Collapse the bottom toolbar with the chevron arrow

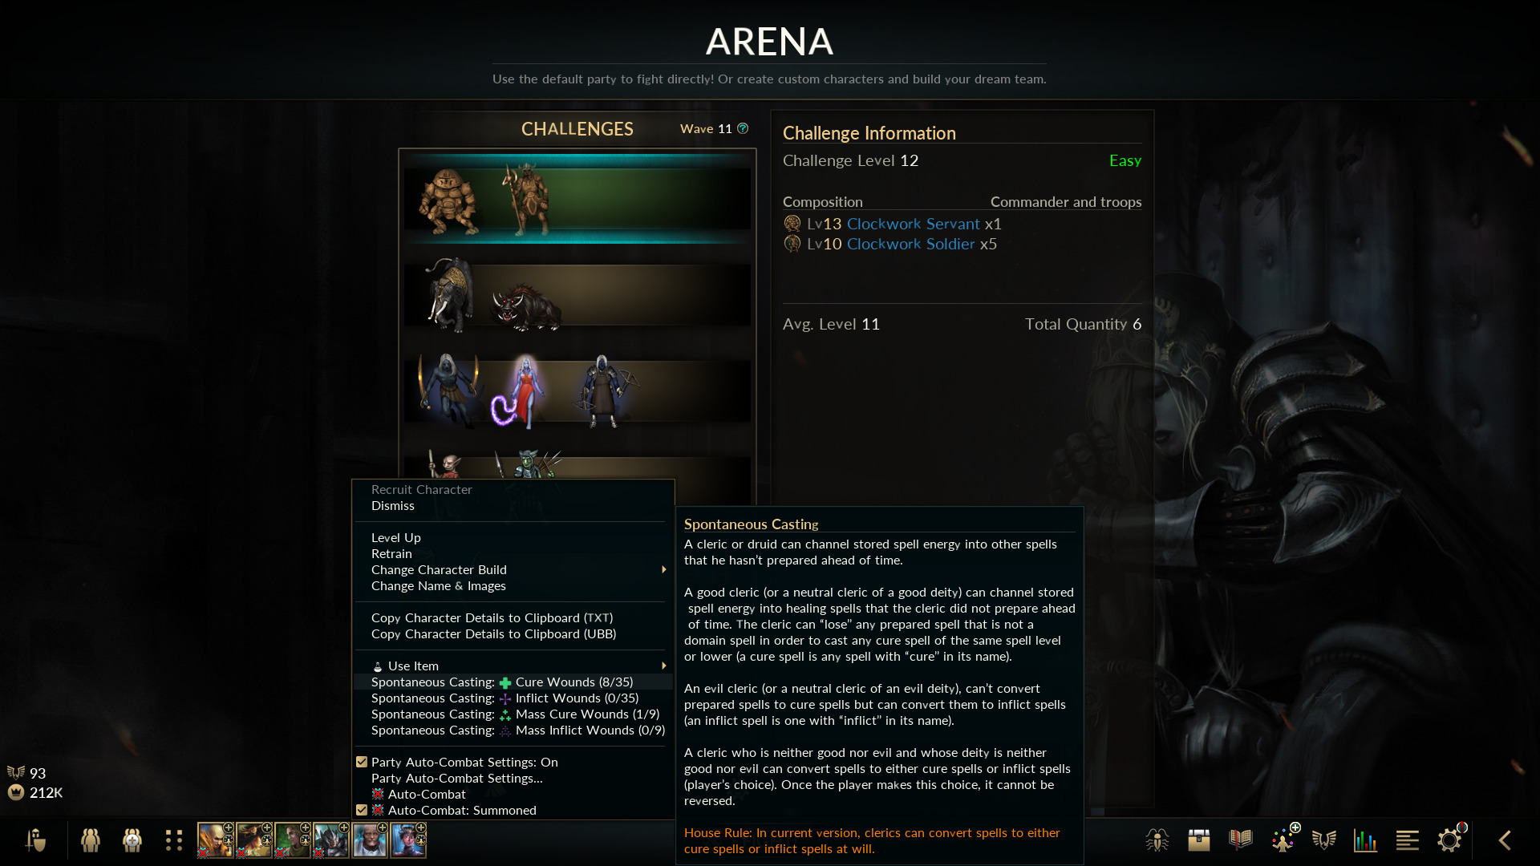pyautogui.click(x=1505, y=840)
